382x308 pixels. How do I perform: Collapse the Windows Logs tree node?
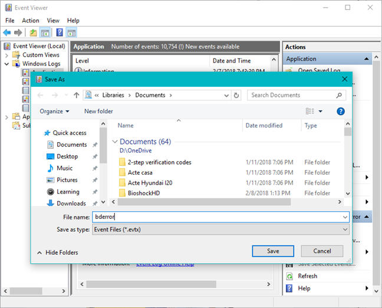click(6, 64)
